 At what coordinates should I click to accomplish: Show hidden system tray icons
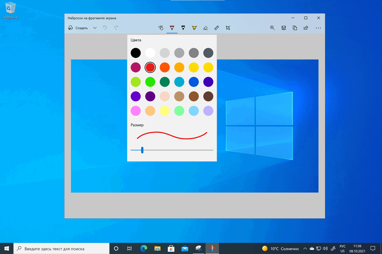(305, 248)
